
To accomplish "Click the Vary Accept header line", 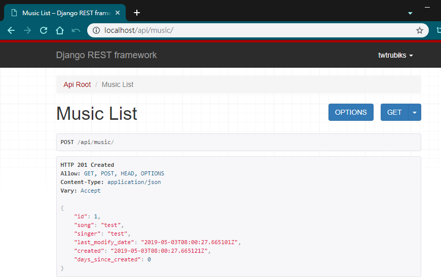I will coord(81,191).
